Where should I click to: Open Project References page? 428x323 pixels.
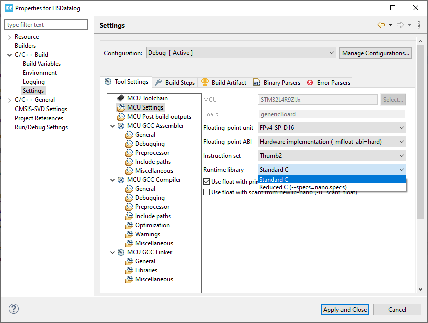pos(39,118)
